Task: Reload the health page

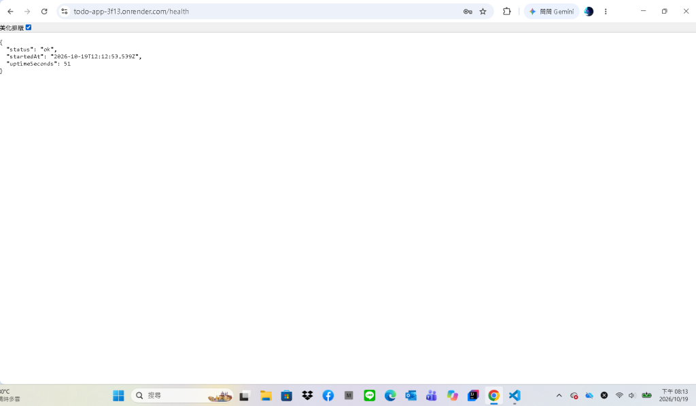Action: click(x=44, y=12)
